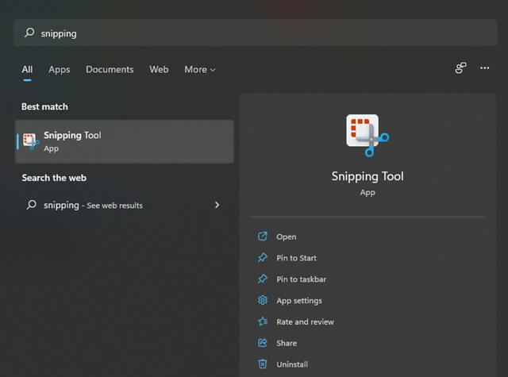Click the Uninstall trash icon
The height and width of the screenshot is (377, 508).
(x=263, y=364)
